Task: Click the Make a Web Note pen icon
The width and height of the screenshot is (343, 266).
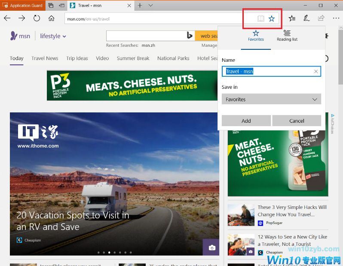Action: pyautogui.click(x=306, y=18)
